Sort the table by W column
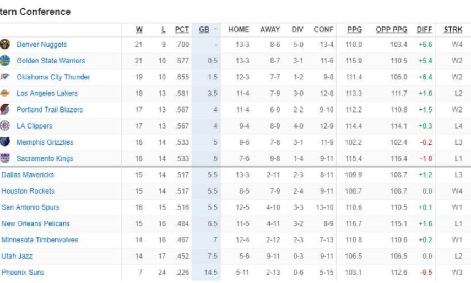 click(139, 30)
